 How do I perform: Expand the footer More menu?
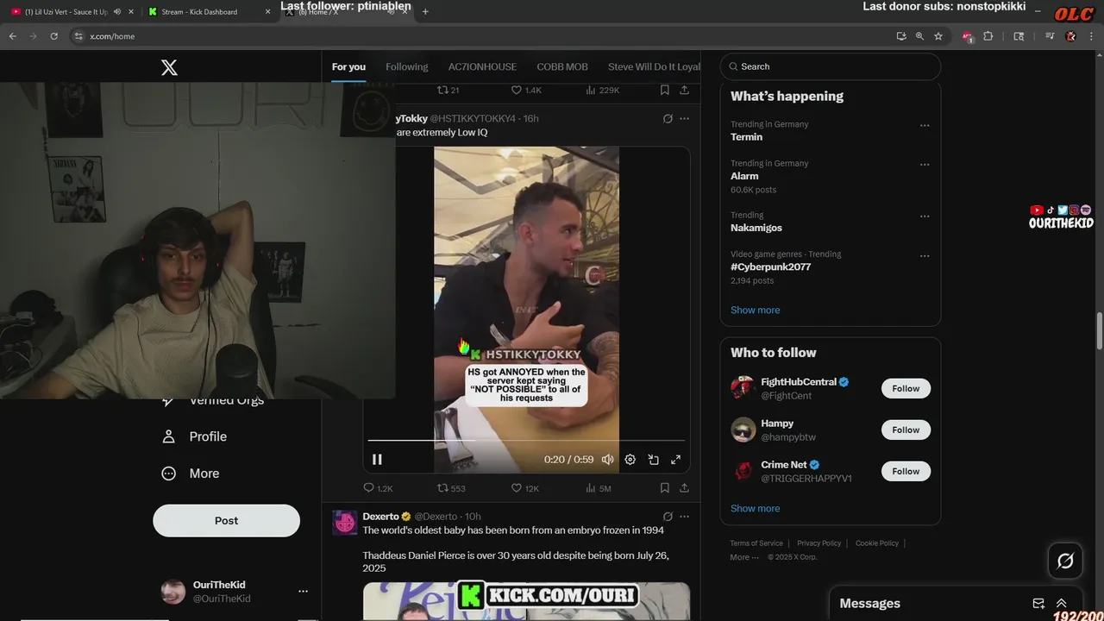click(744, 557)
